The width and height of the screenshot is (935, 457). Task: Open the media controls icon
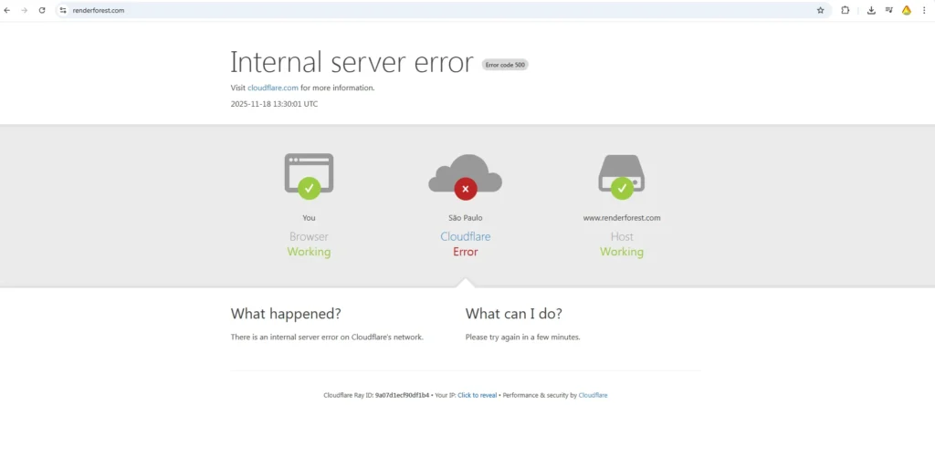pyautogui.click(x=888, y=10)
